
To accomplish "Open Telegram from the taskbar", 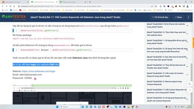I will (x=95, y=107).
